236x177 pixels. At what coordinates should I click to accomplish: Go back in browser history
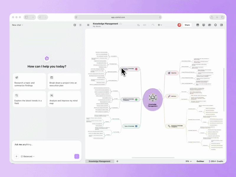tap(40, 17)
